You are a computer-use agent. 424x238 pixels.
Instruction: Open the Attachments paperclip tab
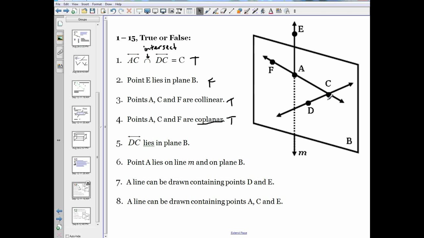(x=60, y=52)
